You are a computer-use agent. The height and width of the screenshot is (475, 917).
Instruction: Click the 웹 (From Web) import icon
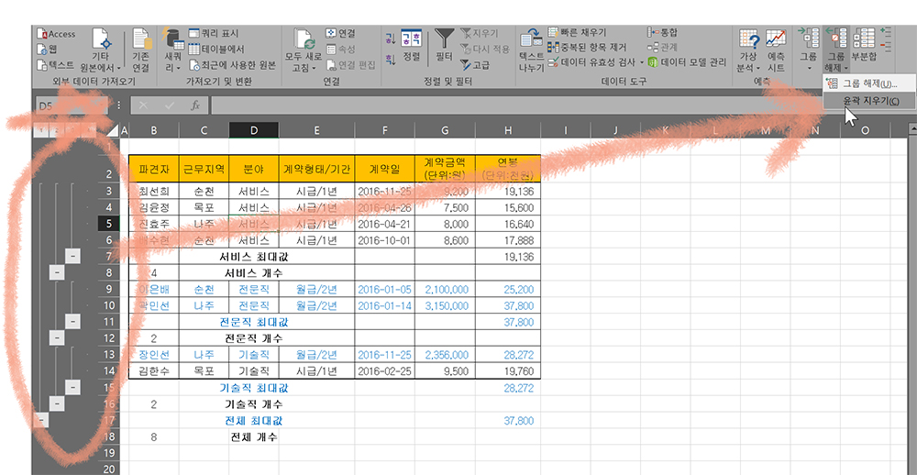pyautogui.click(x=48, y=50)
